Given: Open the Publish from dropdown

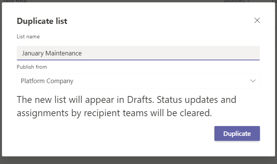Looking at the screenshot, I should point(138,81).
